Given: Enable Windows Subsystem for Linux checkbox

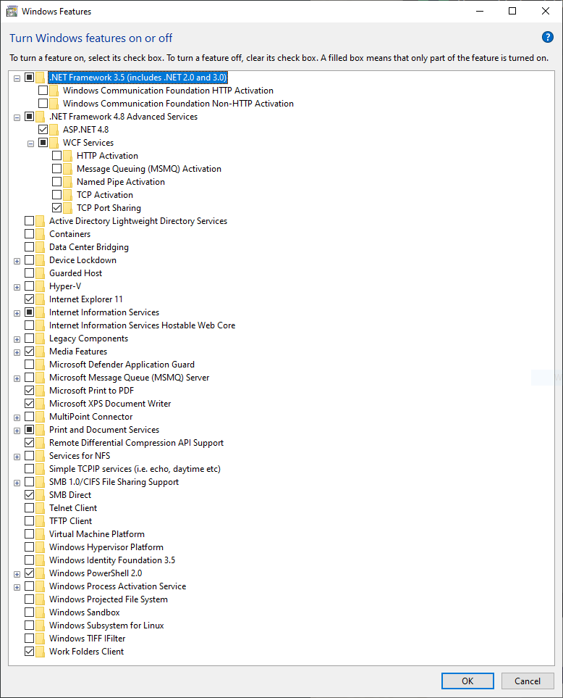Looking at the screenshot, I should [x=30, y=625].
